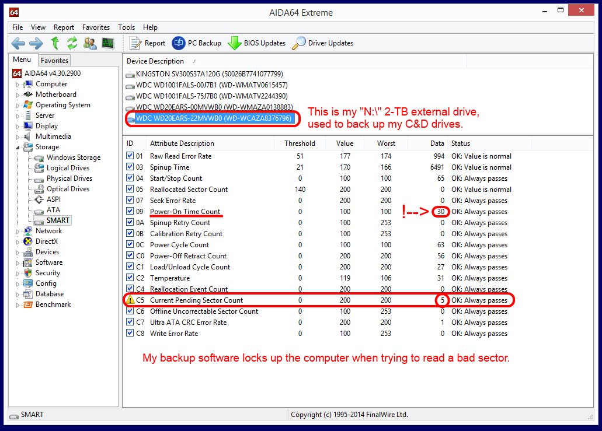Screen dimensions: 602x431
Task: Expand the Software tree node
Action: click(x=18, y=262)
